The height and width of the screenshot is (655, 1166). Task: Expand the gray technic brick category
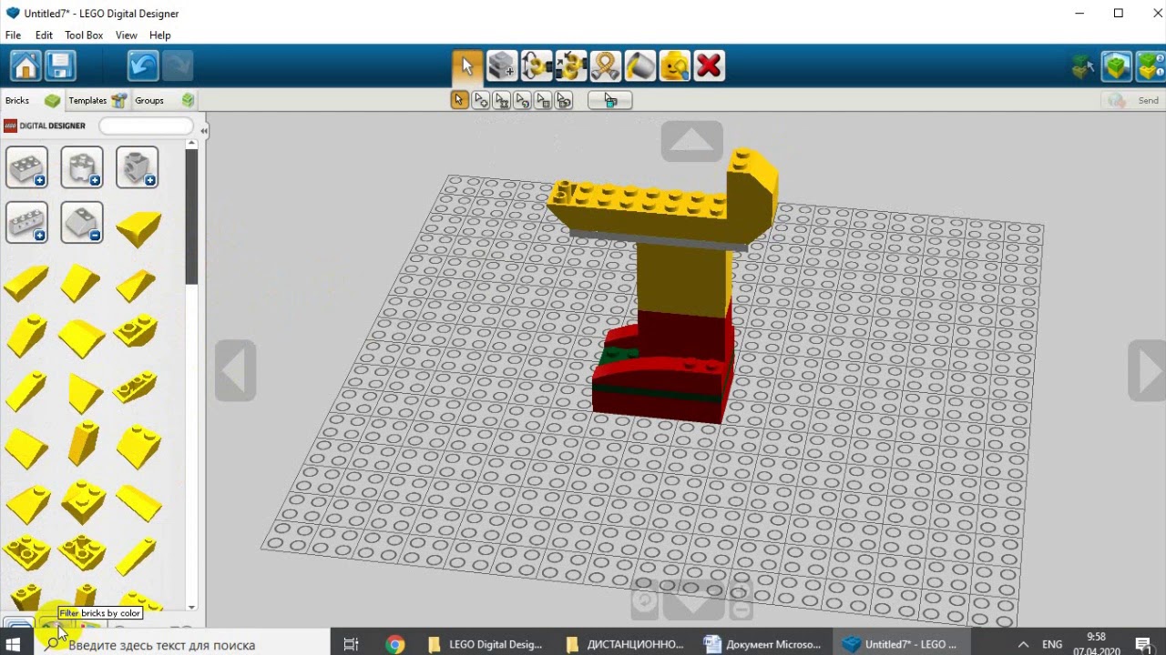click(26, 223)
